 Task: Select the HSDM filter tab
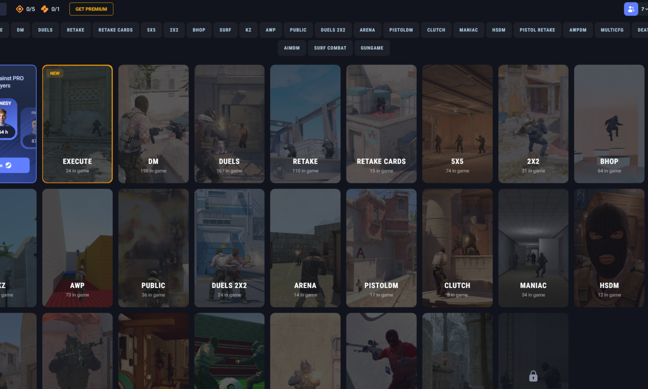click(x=499, y=30)
